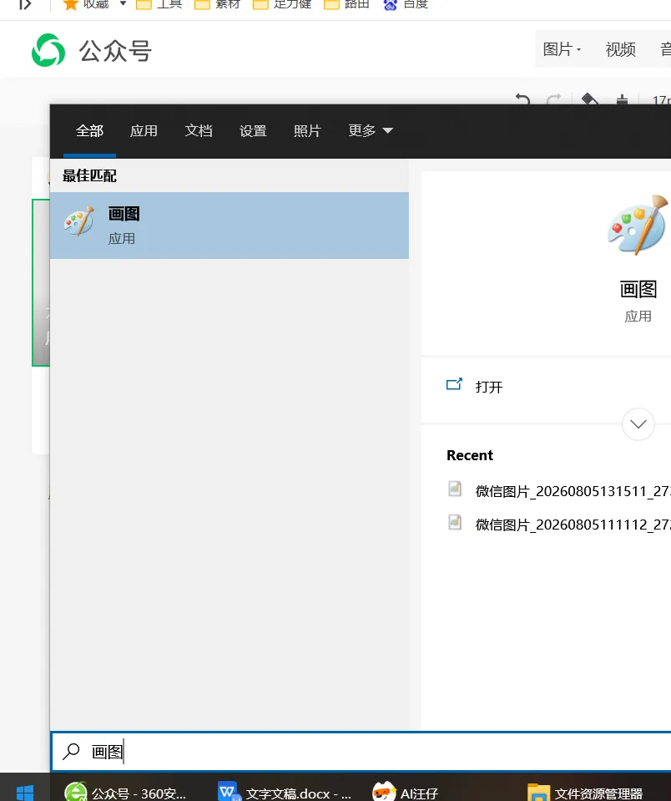This screenshot has height=801, width=671.
Task: Click the redo icon in 公众号 editor
Action: pos(554,99)
